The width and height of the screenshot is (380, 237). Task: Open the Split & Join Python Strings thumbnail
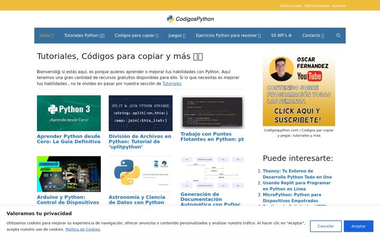point(140,113)
